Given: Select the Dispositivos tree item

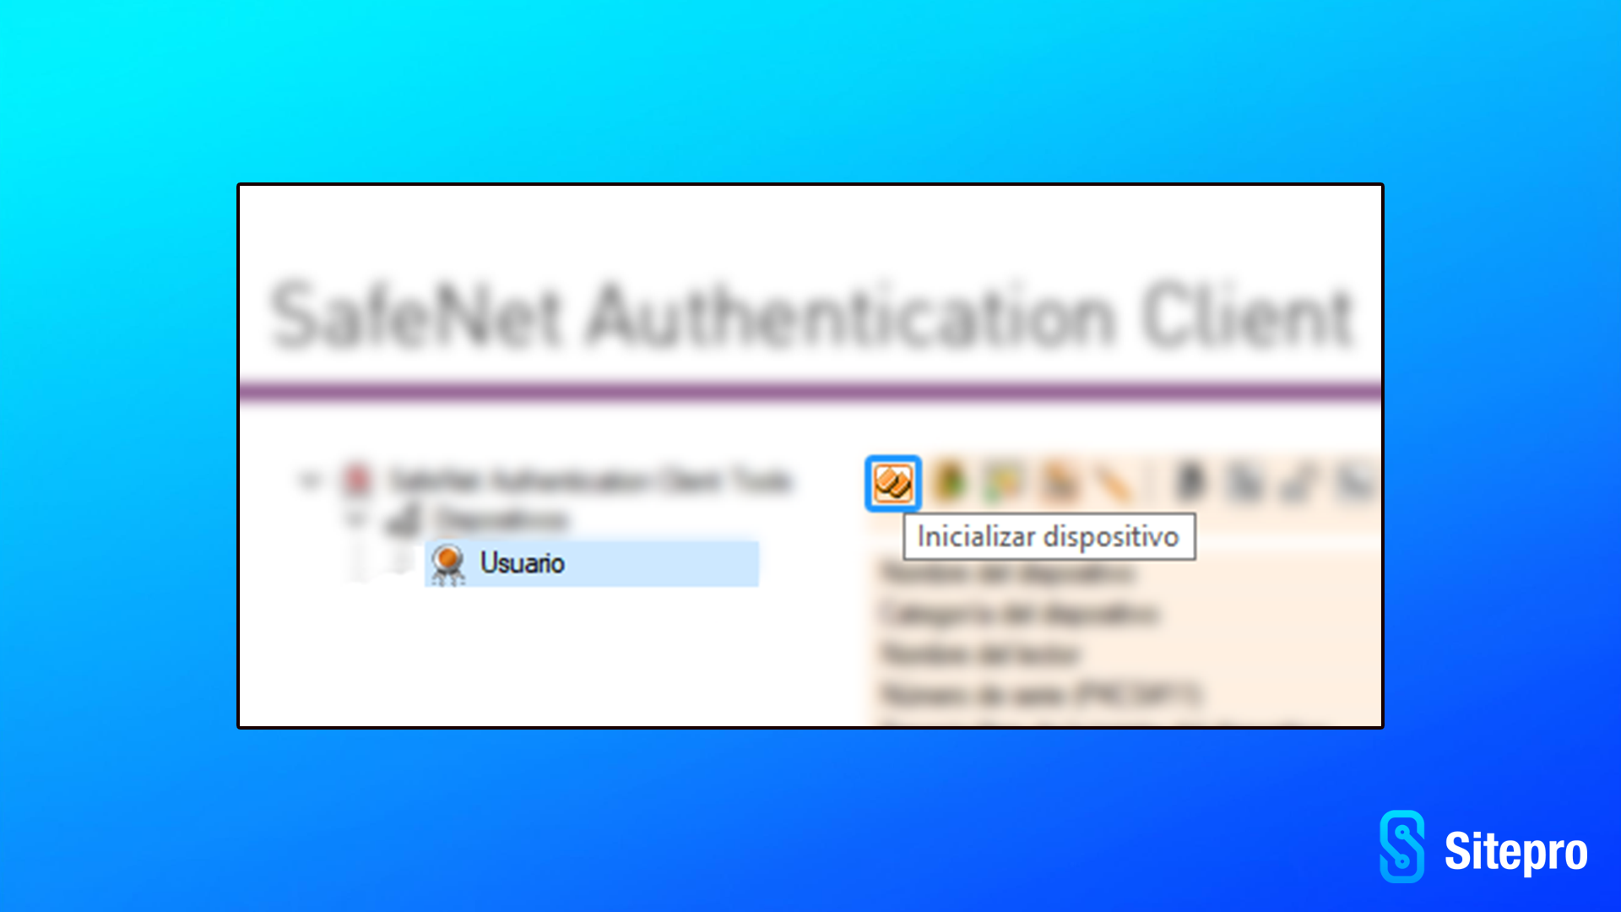Looking at the screenshot, I should click(x=501, y=518).
